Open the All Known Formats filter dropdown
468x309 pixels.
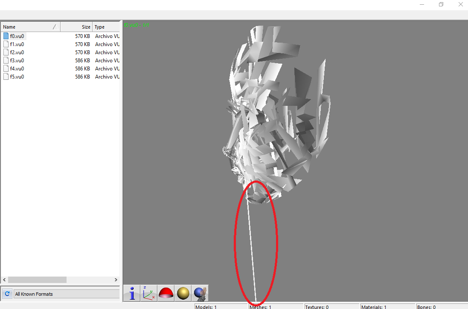coord(67,294)
